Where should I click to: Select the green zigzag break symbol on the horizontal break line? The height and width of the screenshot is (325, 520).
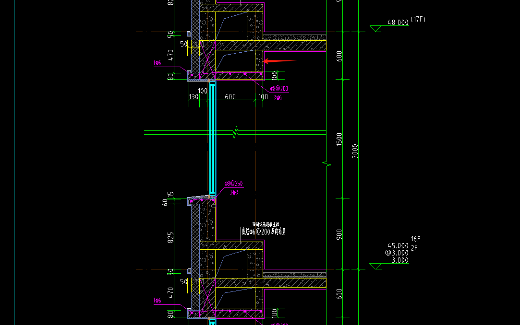pos(235,132)
